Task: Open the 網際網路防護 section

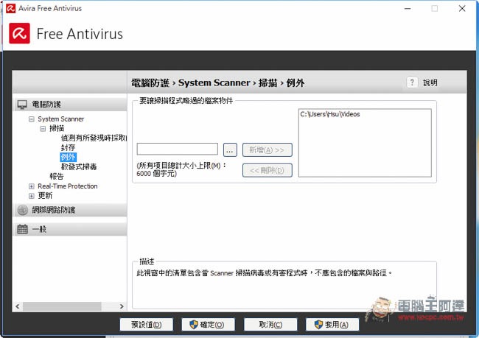Action: 70,210
